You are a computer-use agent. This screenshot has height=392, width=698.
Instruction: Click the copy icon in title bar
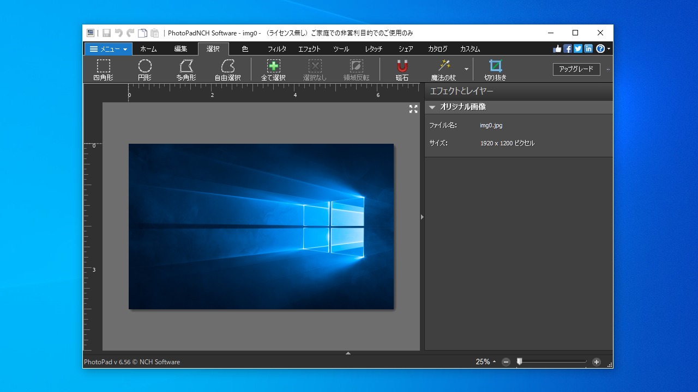click(x=142, y=33)
